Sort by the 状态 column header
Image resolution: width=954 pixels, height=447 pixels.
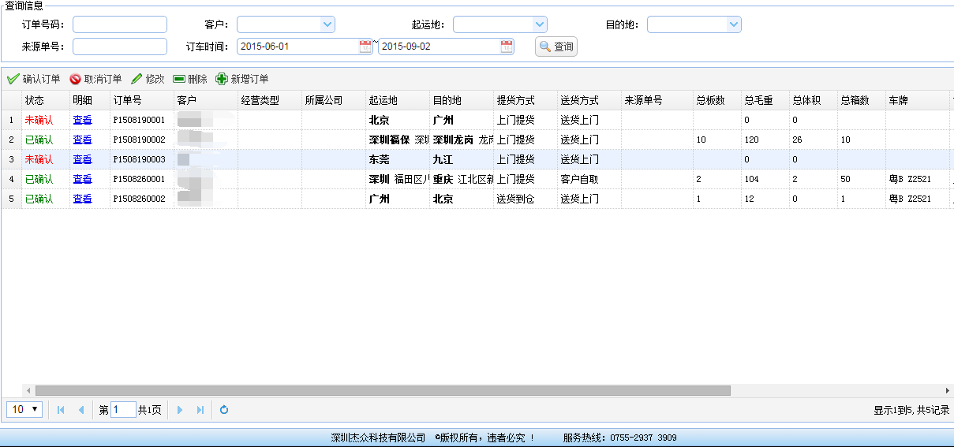coord(35,100)
